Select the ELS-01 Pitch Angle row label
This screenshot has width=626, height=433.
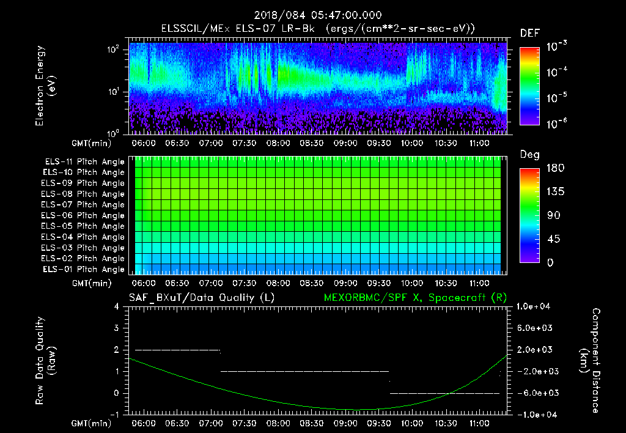84,269
